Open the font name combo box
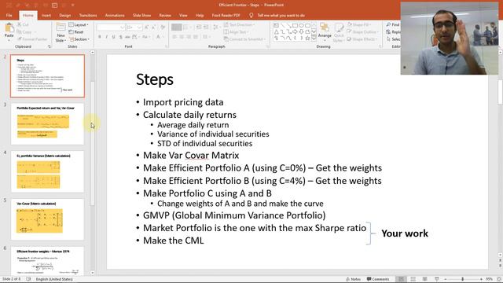This screenshot has width=503, height=283. pos(111,28)
